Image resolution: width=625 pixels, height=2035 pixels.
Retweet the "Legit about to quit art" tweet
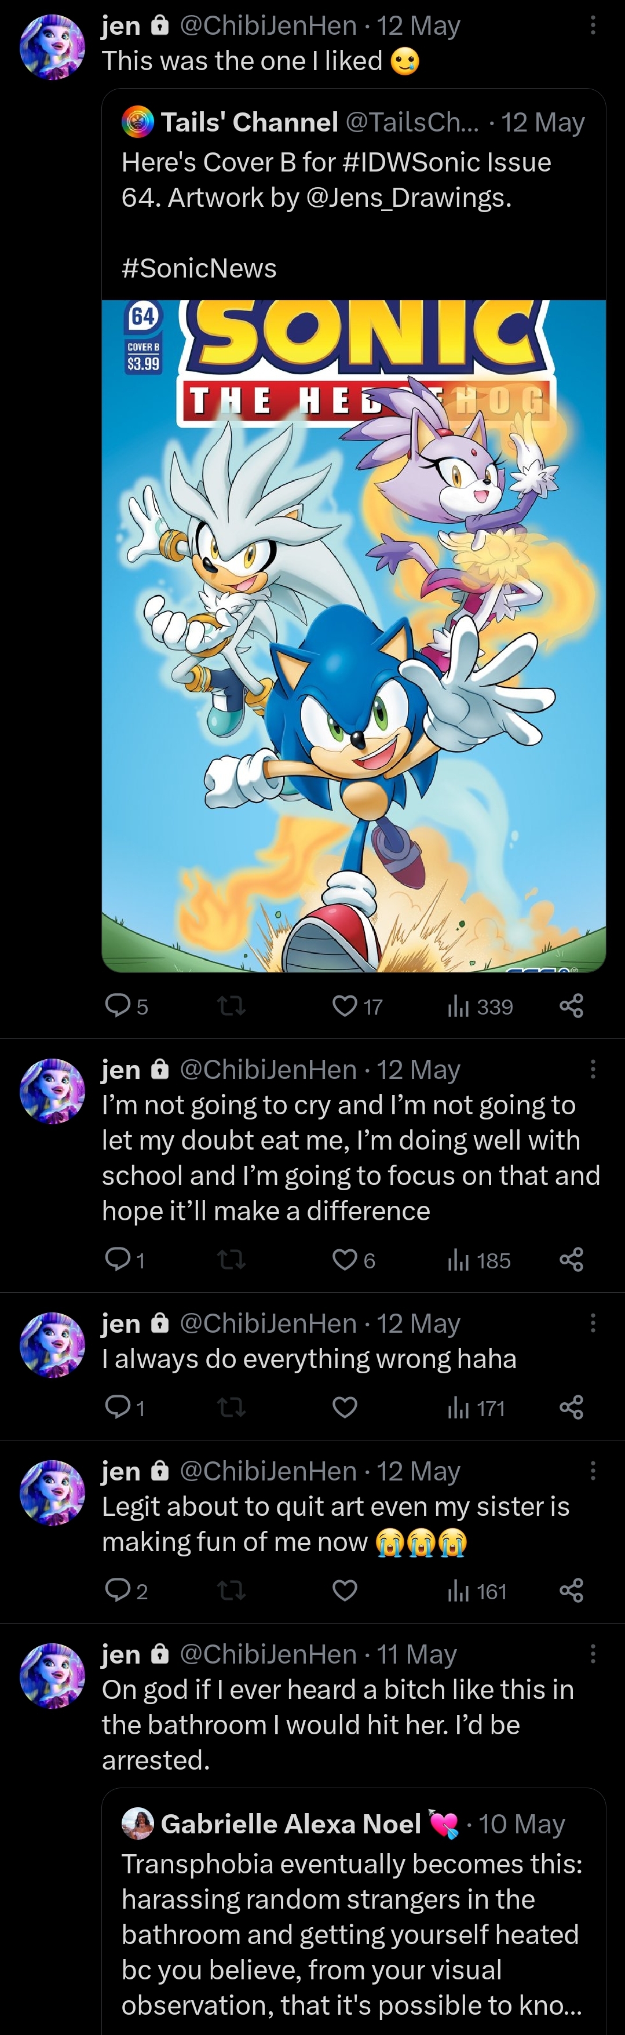[231, 1590]
